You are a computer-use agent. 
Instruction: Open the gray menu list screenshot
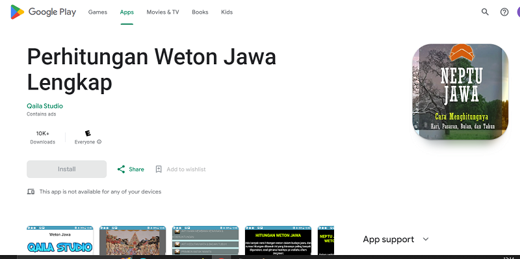(205, 241)
